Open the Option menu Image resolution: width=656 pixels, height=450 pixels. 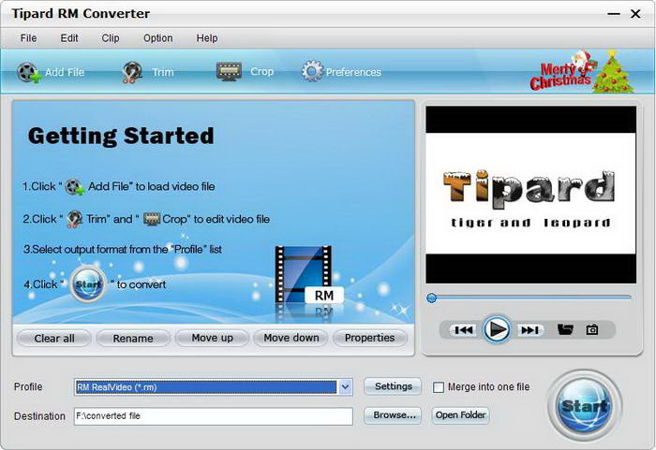point(157,38)
